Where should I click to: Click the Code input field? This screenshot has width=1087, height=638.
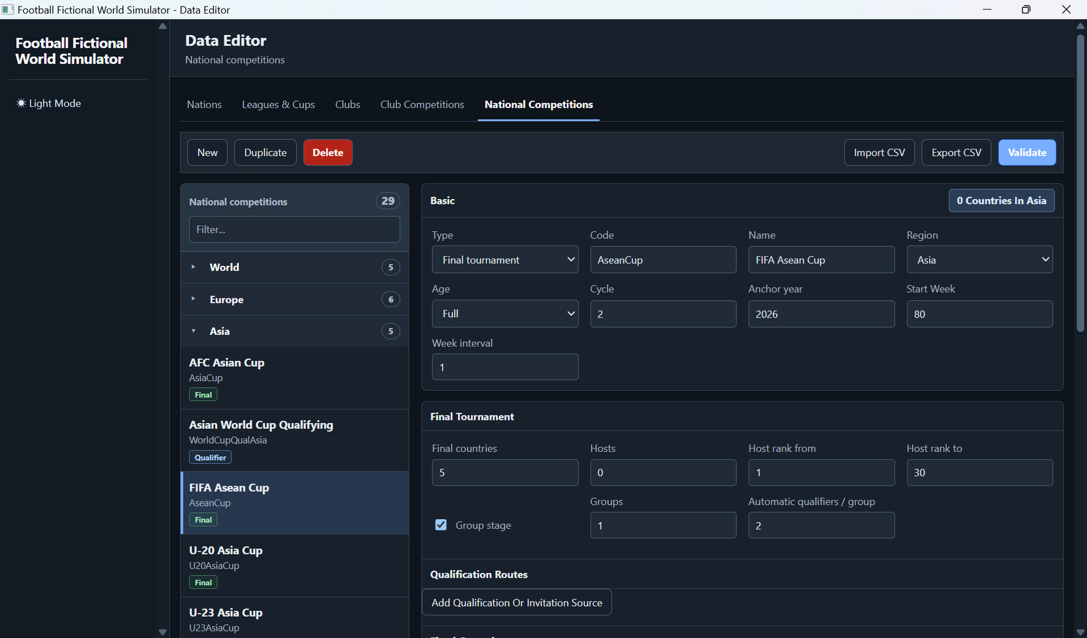point(663,260)
